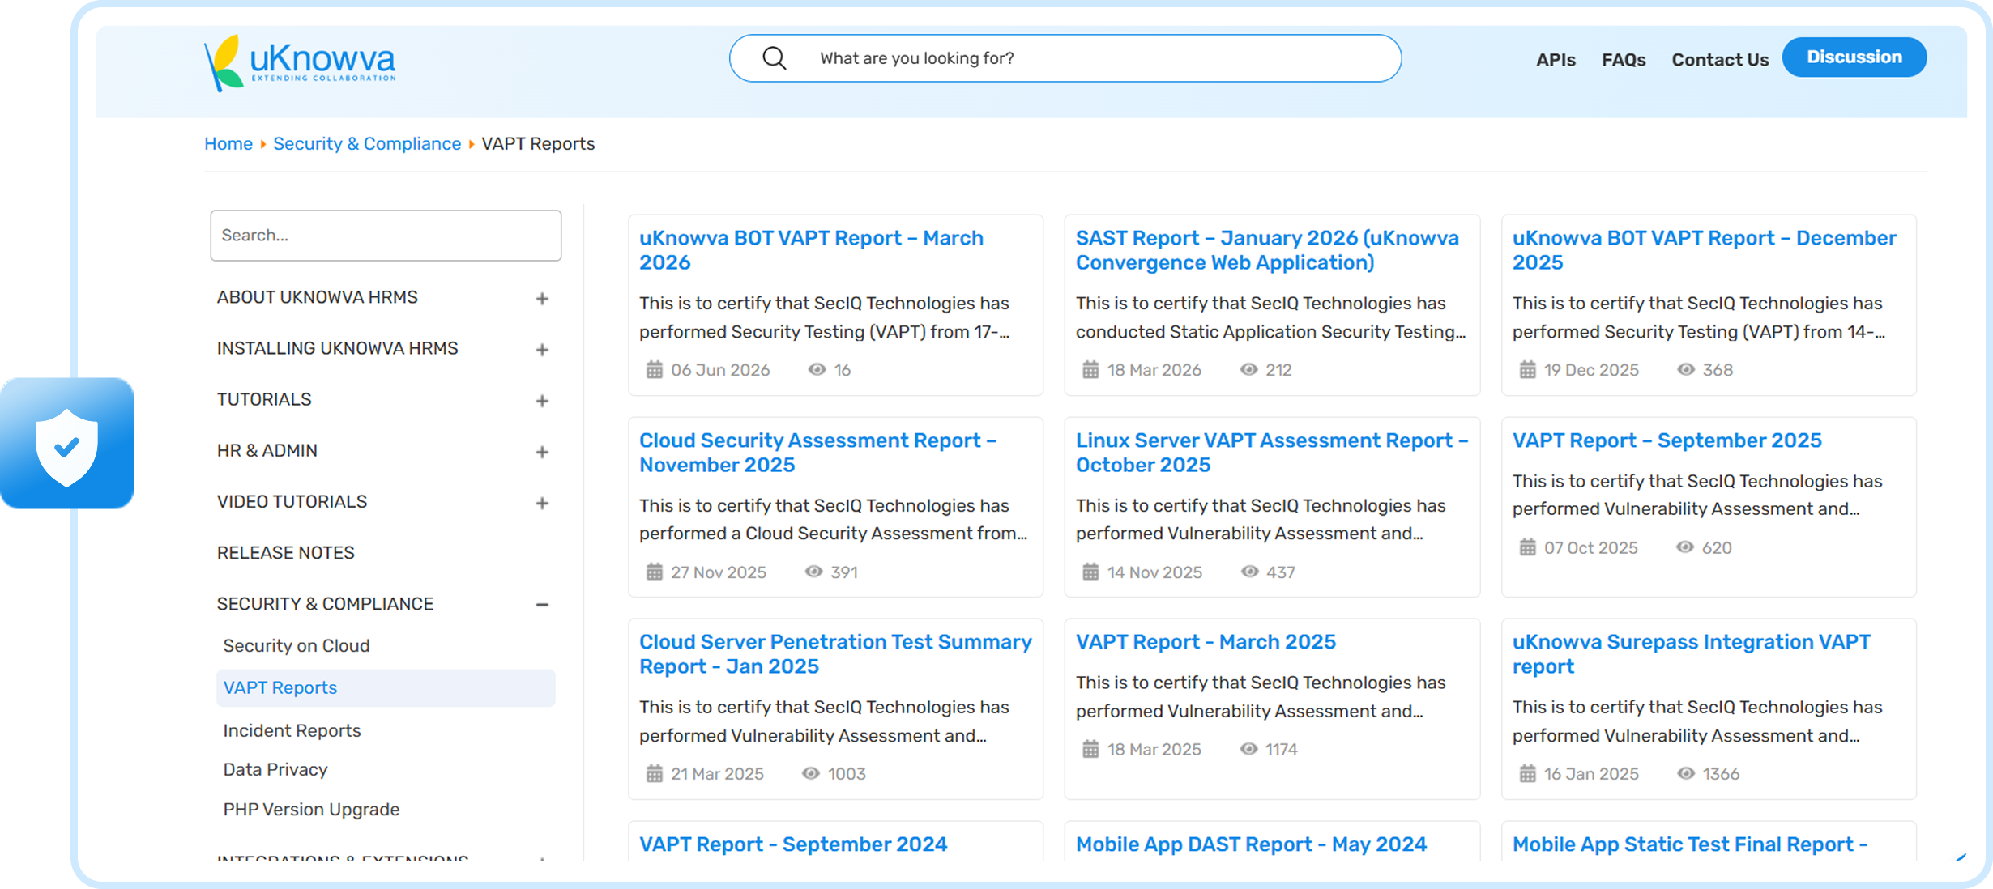Click the 'What are you looking for?' search field
The width and height of the screenshot is (1993, 889).
1065,58
